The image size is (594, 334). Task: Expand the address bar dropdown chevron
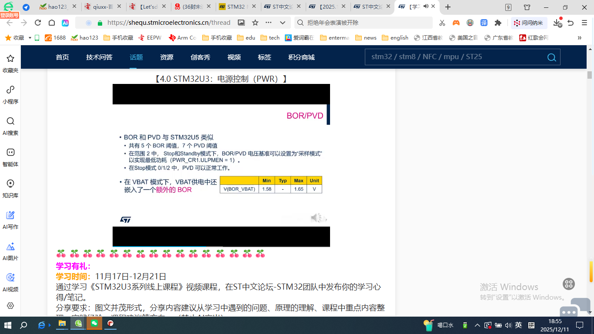pyautogui.click(x=283, y=23)
